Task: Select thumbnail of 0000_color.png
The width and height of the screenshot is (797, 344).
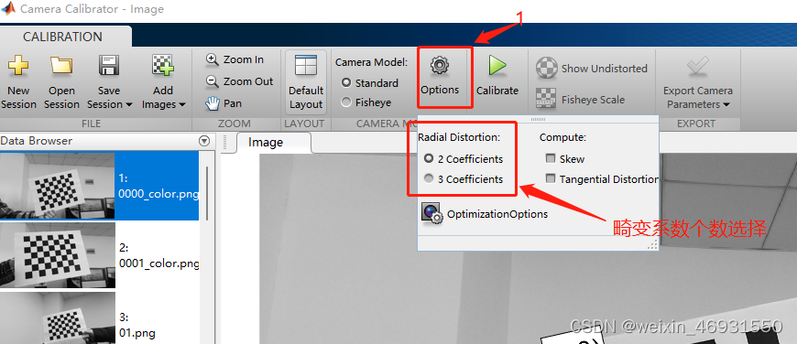Action: point(58,187)
